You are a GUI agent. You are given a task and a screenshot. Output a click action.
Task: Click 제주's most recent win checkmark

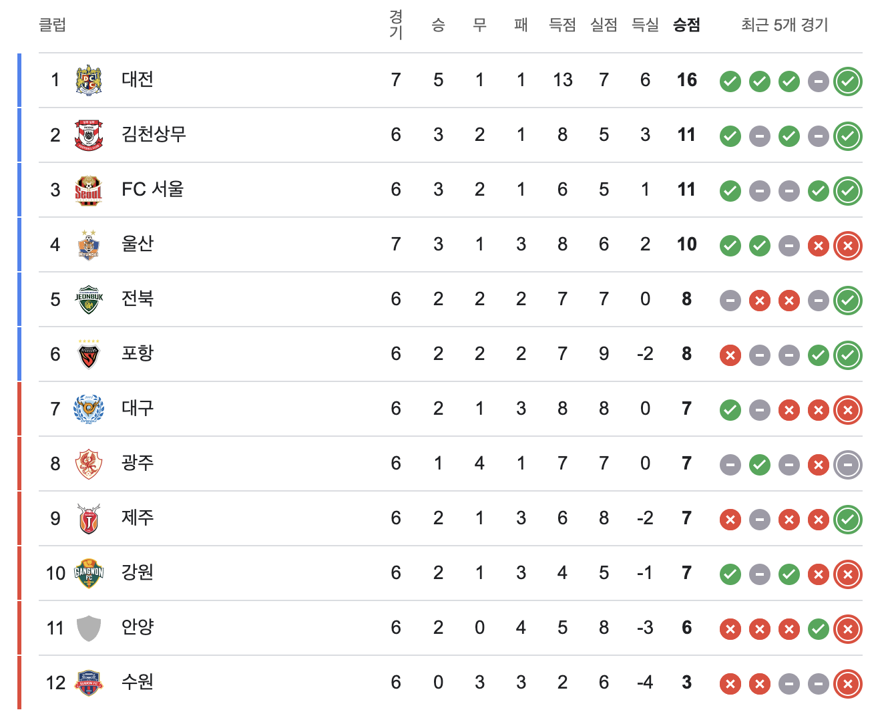pyautogui.click(x=848, y=520)
